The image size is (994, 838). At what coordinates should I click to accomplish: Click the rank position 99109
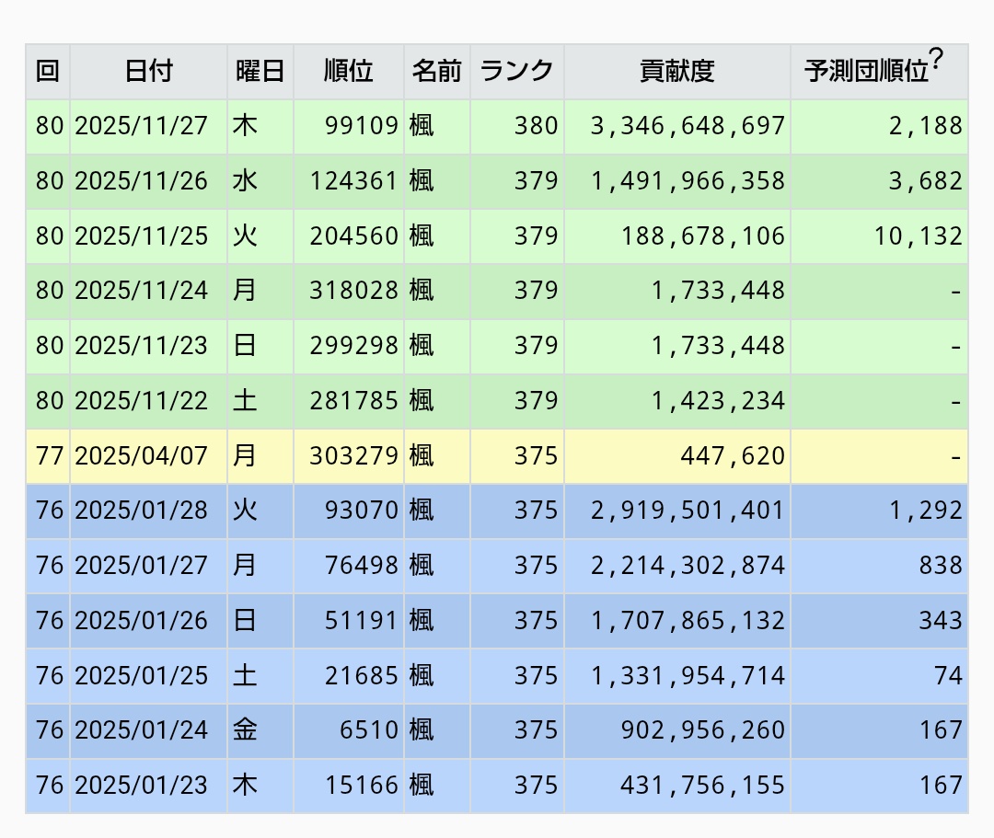[362, 125]
